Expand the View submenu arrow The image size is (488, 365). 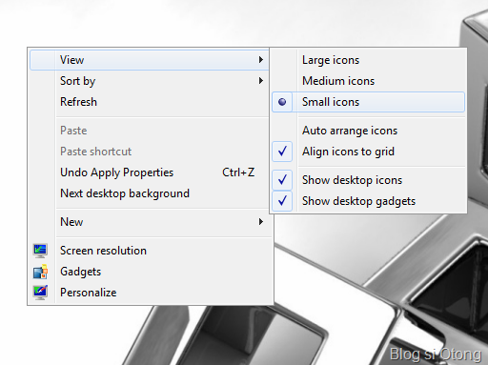click(261, 60)
